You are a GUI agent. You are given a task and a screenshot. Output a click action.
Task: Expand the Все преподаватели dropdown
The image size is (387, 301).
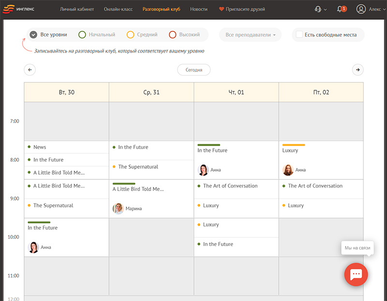click(250, 35)
